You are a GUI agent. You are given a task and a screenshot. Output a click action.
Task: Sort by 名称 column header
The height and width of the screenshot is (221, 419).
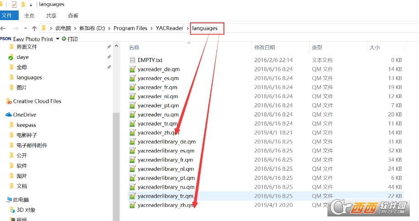(x=134, y=47)
